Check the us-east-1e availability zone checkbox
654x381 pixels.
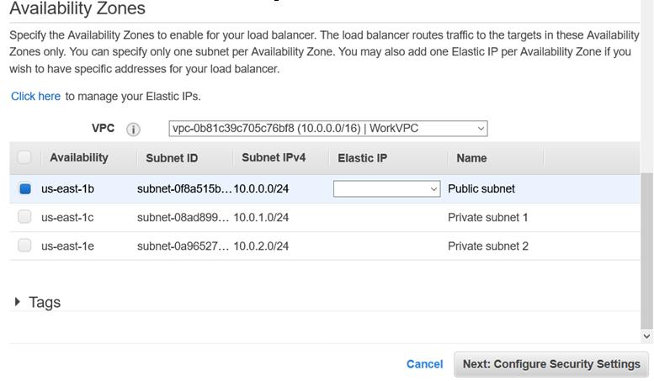24,246
